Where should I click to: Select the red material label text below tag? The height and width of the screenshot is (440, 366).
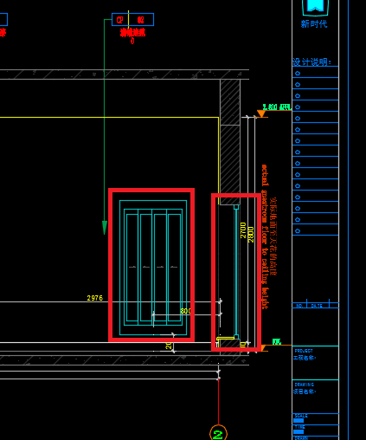[133, 33]
